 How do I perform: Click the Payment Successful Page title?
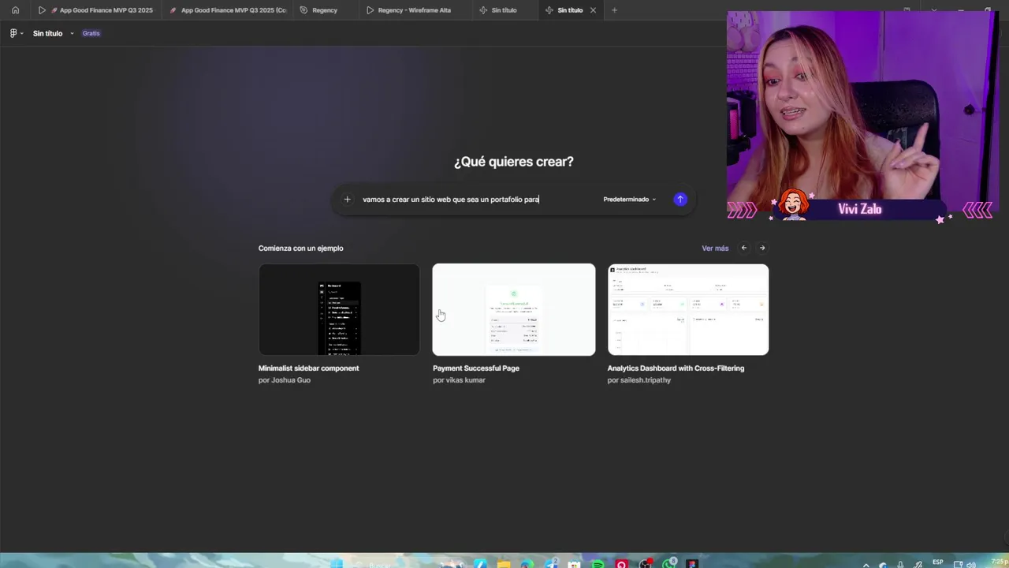point(476,368)
